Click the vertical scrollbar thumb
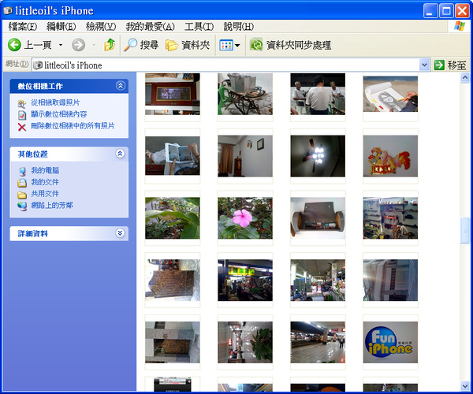The width and height of the screenshot is (473, 394). [465, 231]
